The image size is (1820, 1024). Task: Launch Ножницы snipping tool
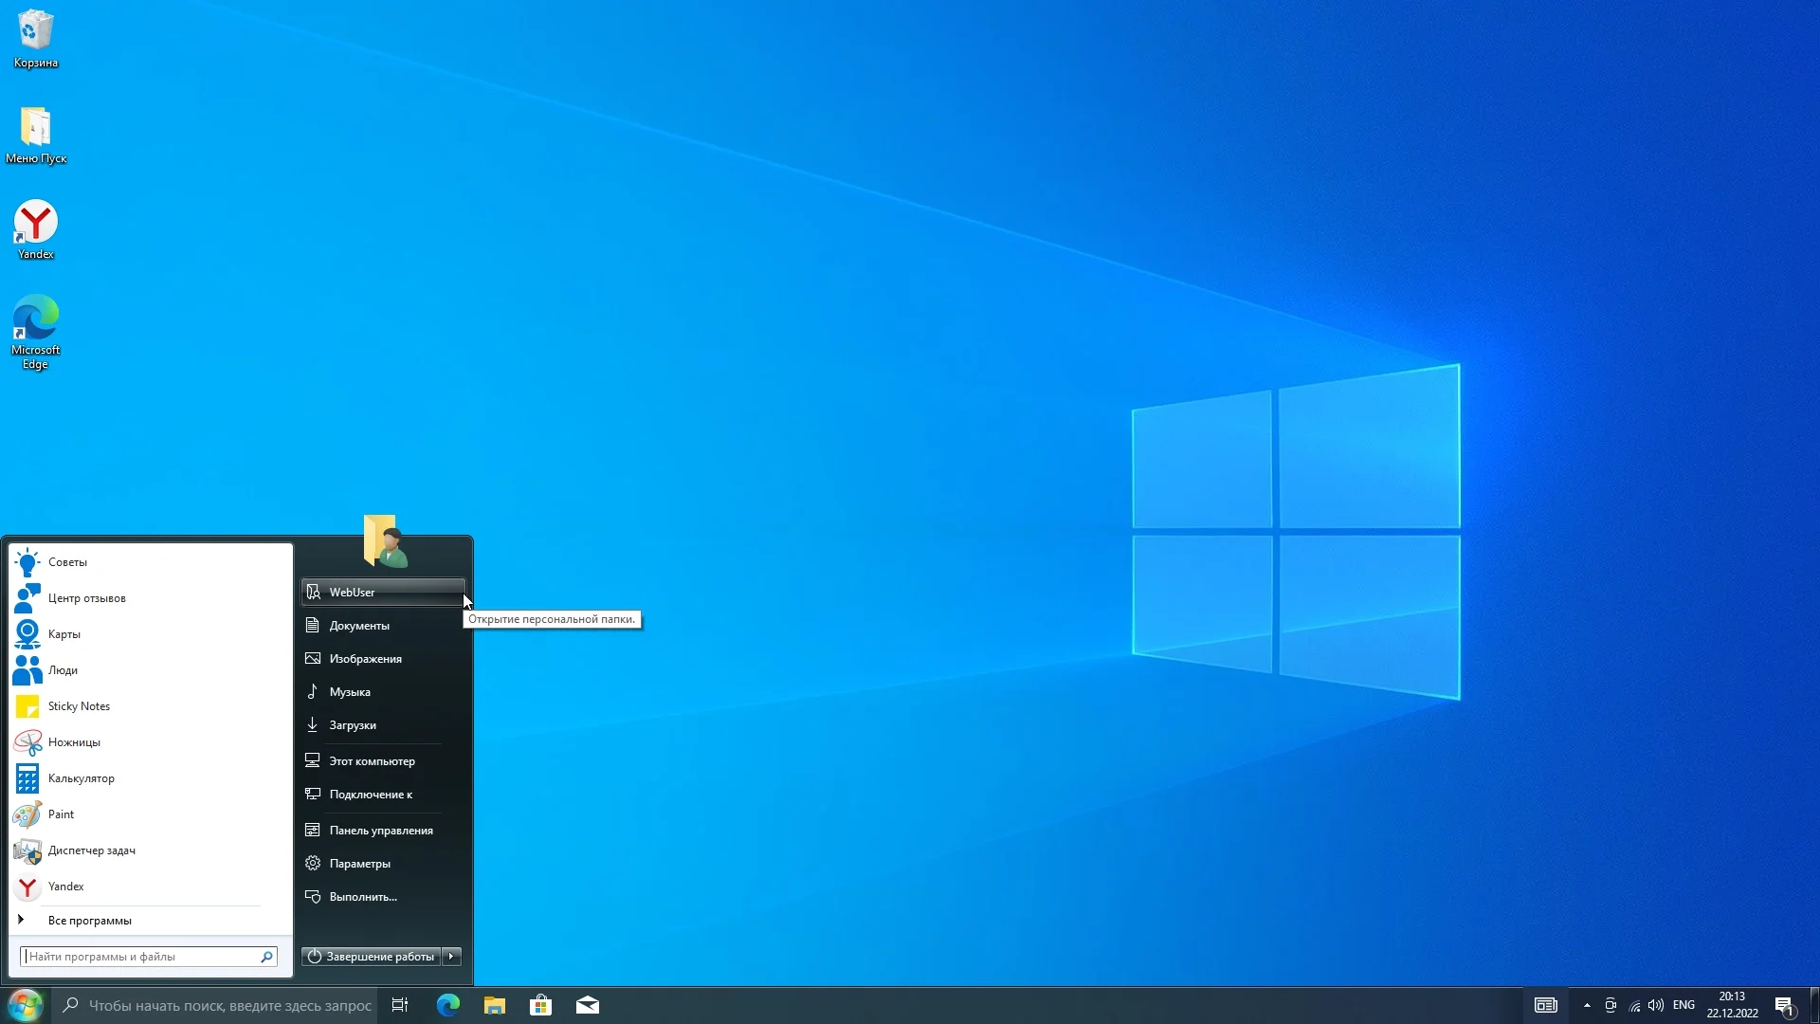point(74,742)
